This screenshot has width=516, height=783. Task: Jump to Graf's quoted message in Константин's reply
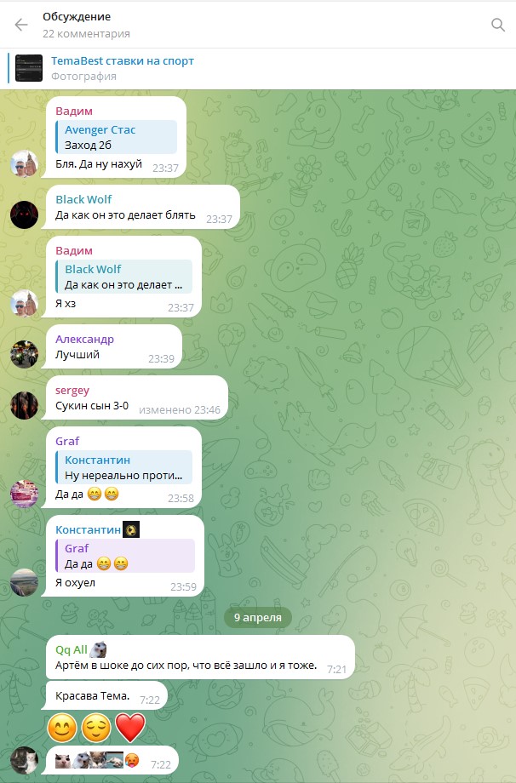(x=125, y=556)
